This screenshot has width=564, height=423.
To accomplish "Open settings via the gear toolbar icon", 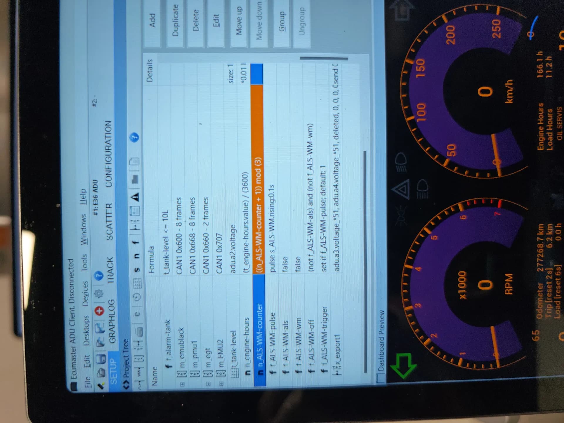I will (x=99, y=294).
